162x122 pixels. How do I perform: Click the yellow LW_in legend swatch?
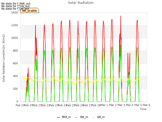point(93,117)
